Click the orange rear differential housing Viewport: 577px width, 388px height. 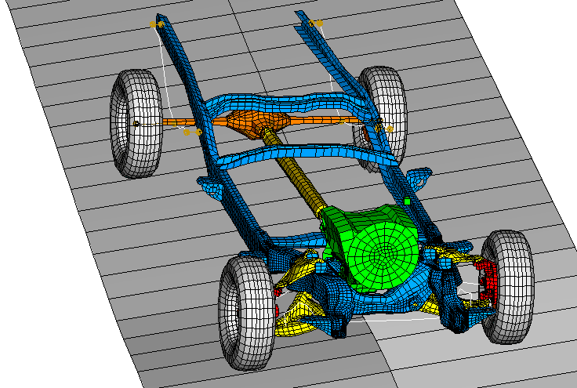click(252, 123)
